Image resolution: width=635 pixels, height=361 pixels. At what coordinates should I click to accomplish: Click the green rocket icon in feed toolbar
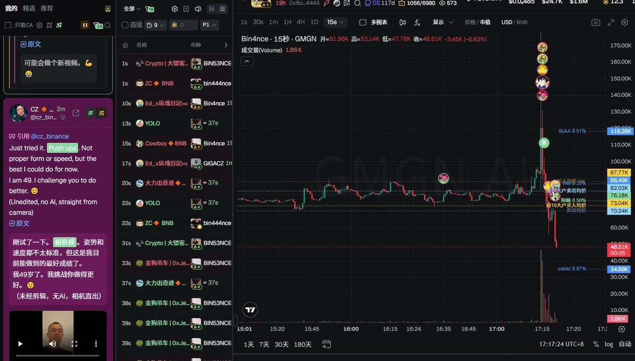point(59,25)
